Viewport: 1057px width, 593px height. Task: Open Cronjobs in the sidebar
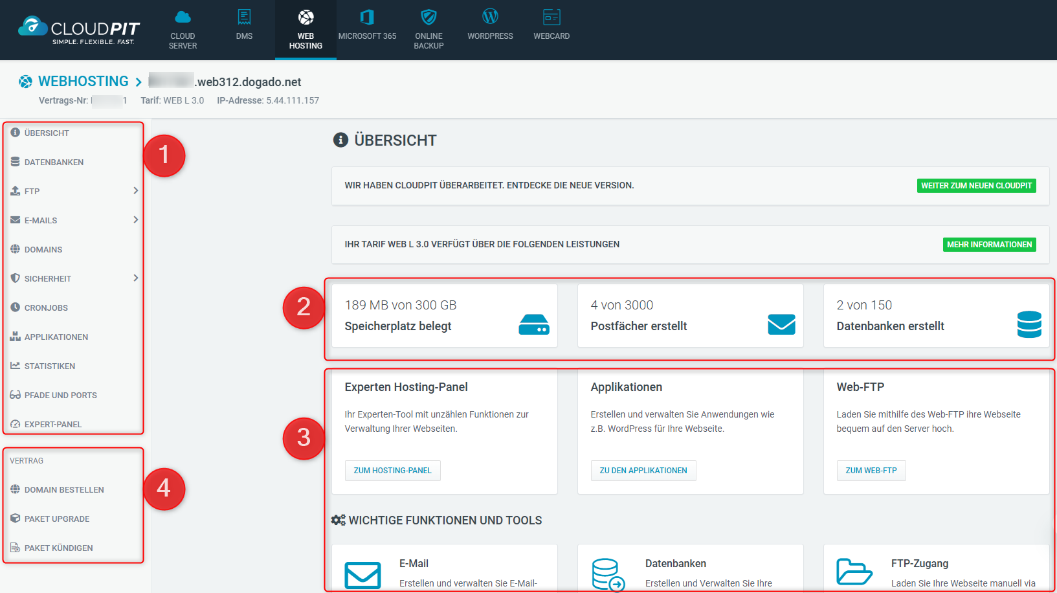(46, 308)
